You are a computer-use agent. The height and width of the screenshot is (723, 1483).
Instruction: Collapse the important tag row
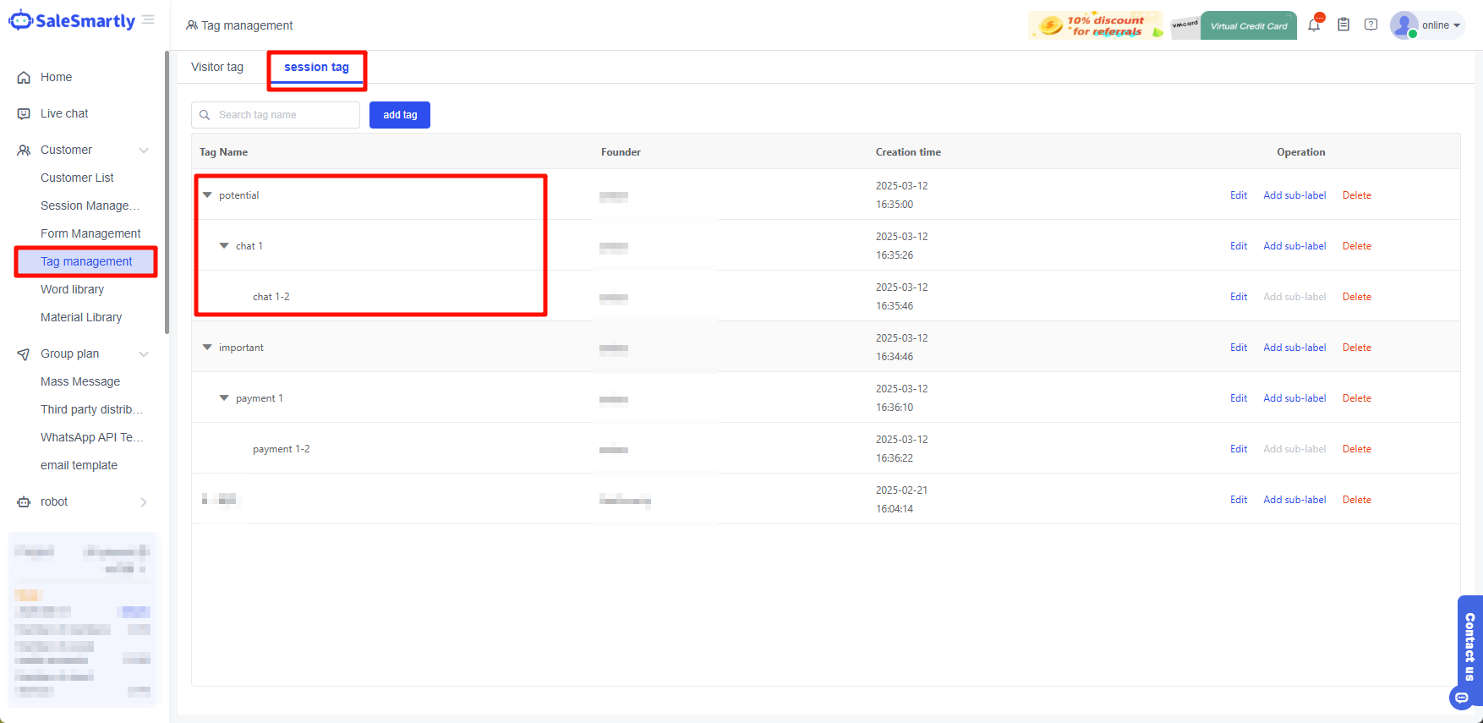(x=207, y=348)
